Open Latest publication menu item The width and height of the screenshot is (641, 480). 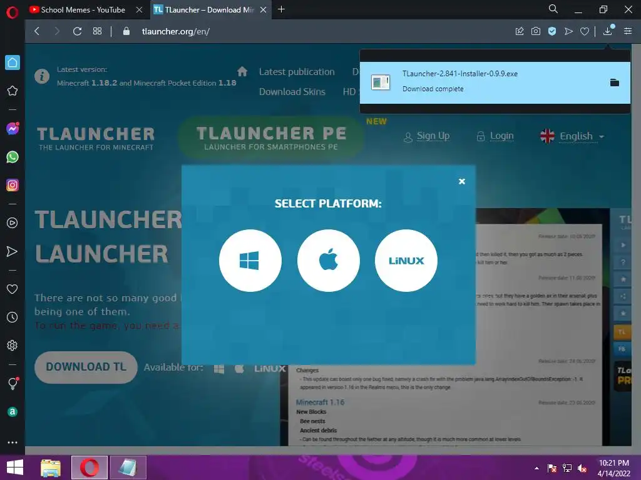pyautogui.click(x=297, y=72)
